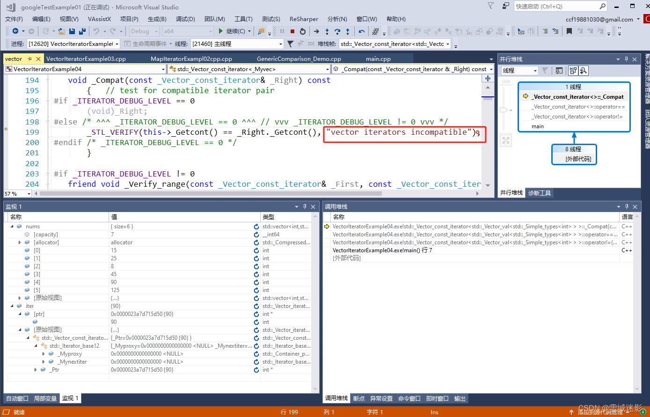This screenshot has width=650, height=417.
Task: Collapse the nums node in the watch list
Action: coord(12,227)
